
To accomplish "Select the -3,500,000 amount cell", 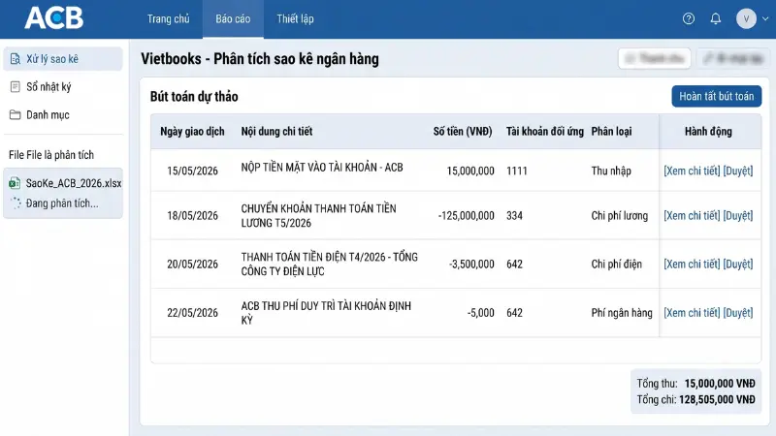I will (x=471, y=265).
